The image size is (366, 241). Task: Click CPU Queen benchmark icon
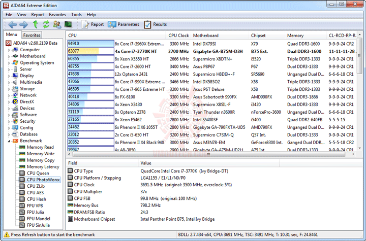[22, 173]
